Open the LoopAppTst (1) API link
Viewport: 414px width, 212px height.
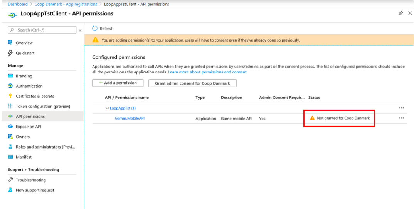click(123, 108)
